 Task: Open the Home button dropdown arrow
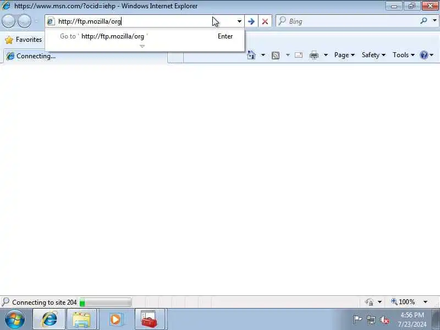(263, 55)
